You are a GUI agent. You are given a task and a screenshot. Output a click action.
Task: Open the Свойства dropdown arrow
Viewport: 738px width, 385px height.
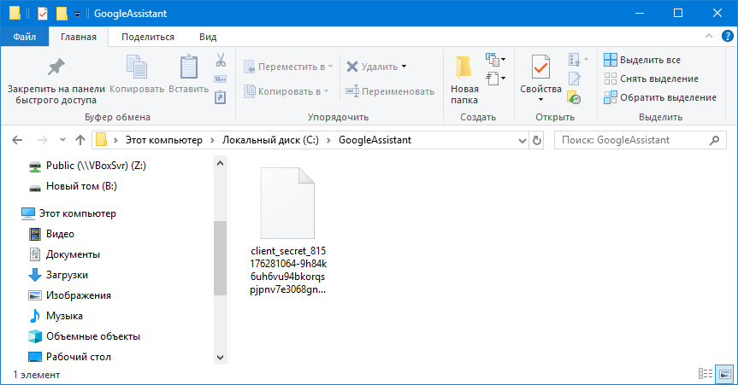[540, 100]
